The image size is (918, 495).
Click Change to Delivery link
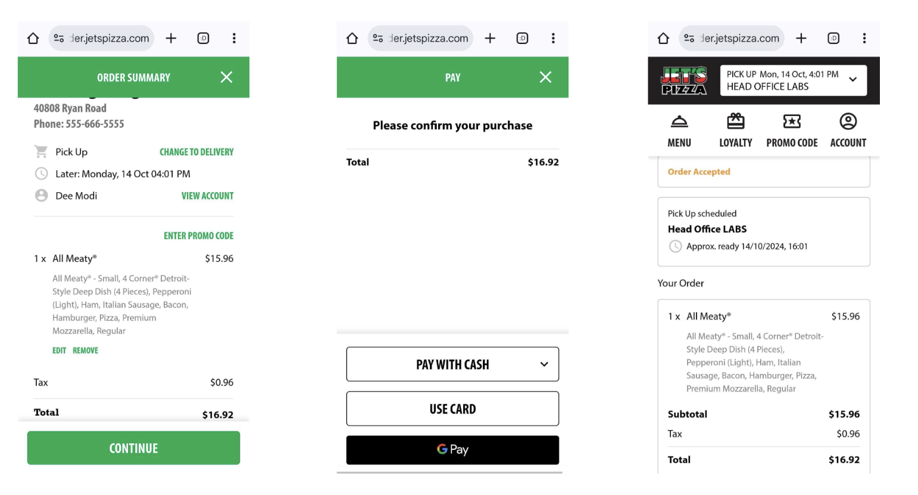[x=196, y=152]
